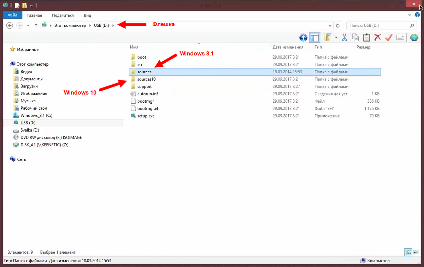Open the address bar history dropdown
Image resolution: width=424 pixels, height=267 pixels.
tap(330, 25)
